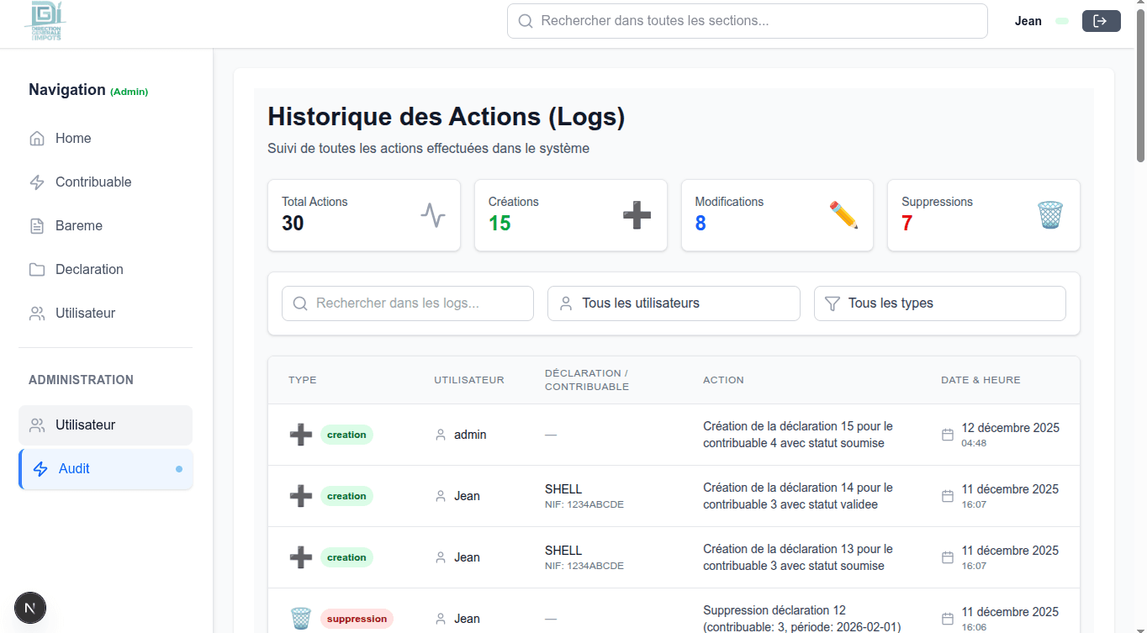Click the Total Actions card
1147x633 pixels.
(364, 215)
